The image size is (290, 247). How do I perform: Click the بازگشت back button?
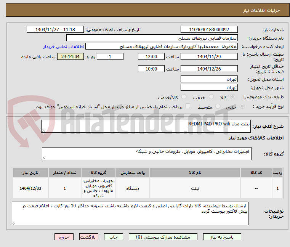88,237
